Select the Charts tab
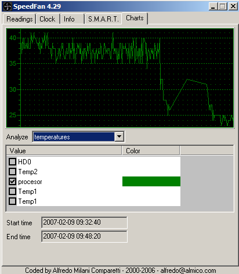The width and height of the screenshot is (239, 274). point(135,18)
